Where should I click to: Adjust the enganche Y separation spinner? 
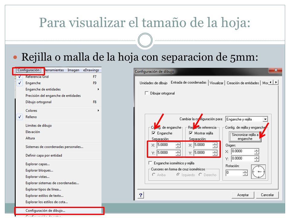(178, 153)
